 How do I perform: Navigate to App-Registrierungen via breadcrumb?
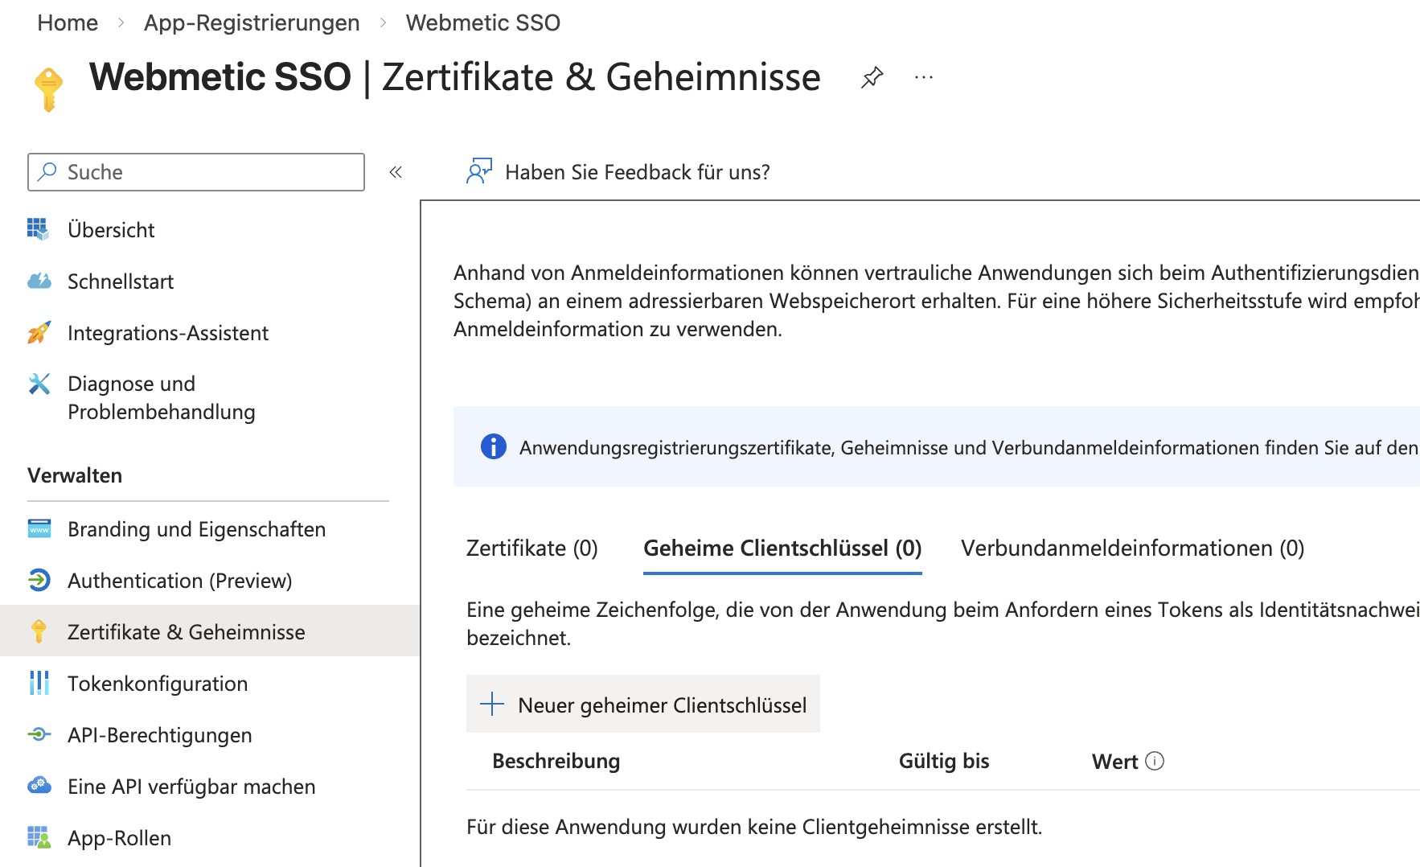[252, 22]
